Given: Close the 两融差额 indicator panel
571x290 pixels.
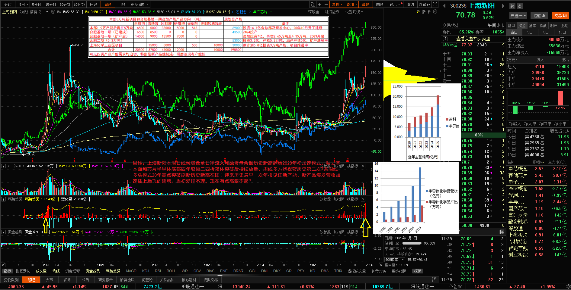Looking at the screenshot, I should (363, 199).
